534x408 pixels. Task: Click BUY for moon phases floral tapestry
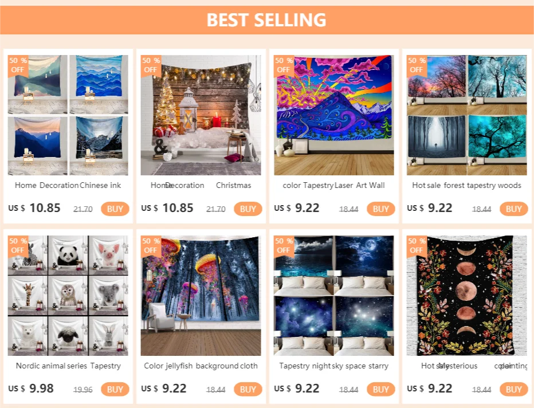pos(513,389)
